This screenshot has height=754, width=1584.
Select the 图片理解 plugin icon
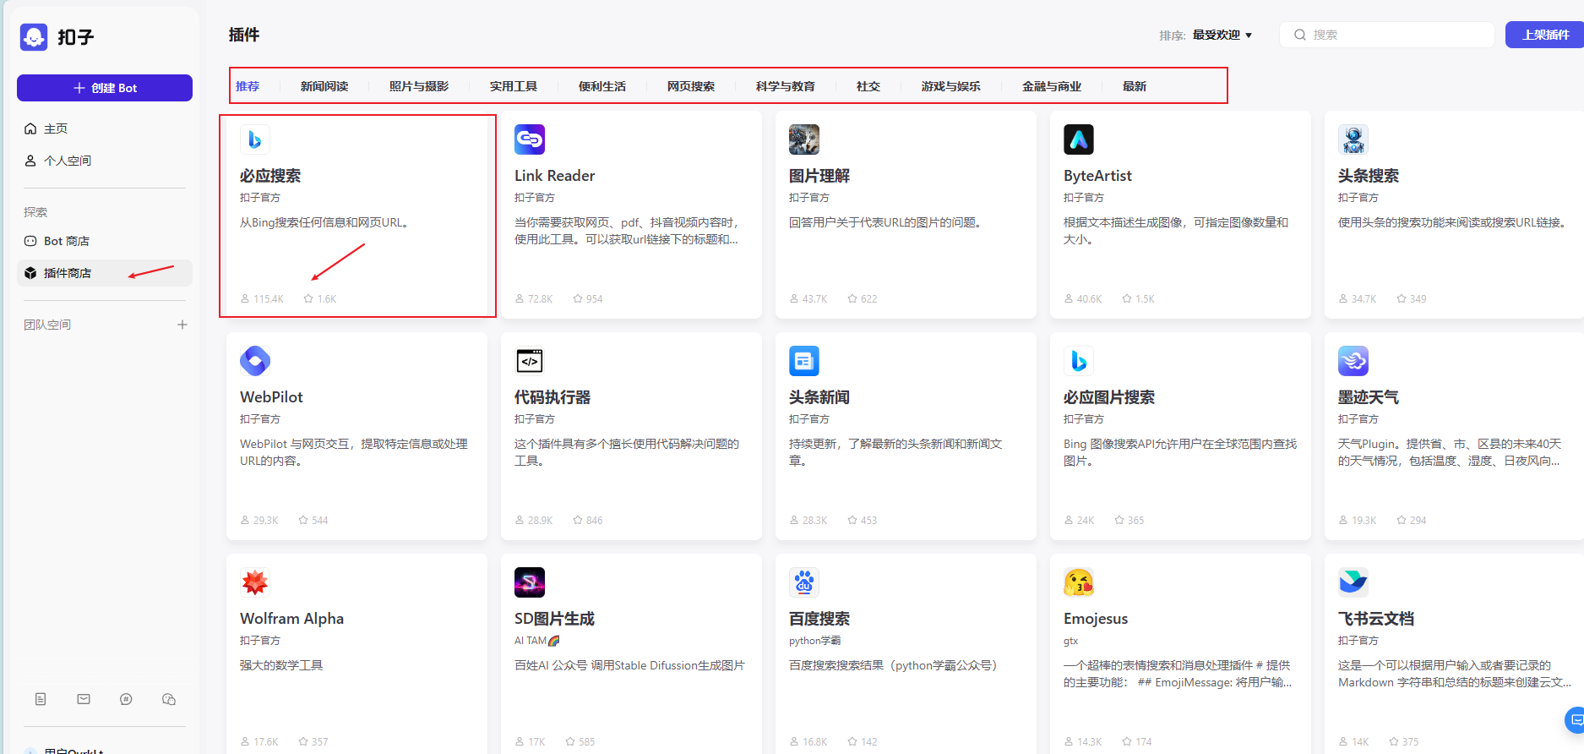point(804,139)
